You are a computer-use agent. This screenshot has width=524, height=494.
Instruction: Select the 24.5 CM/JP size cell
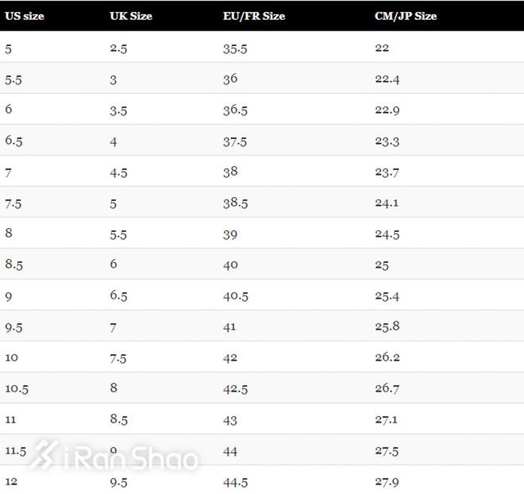pos(387,233)
